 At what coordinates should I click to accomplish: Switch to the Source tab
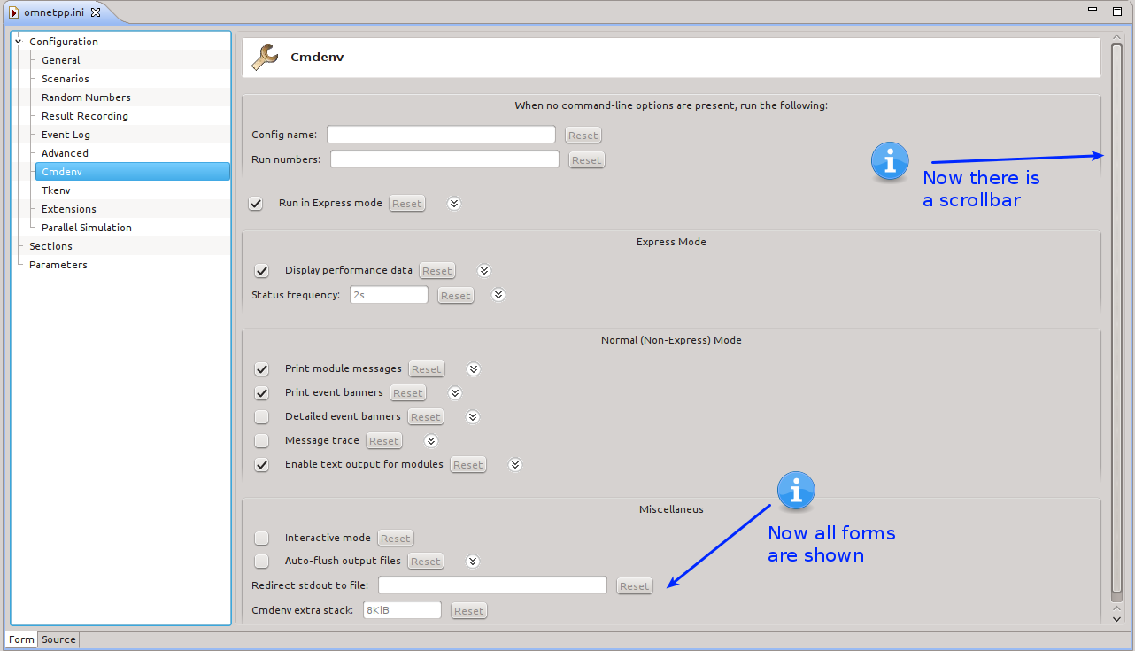pyautogui.click(x=58, y=639)
